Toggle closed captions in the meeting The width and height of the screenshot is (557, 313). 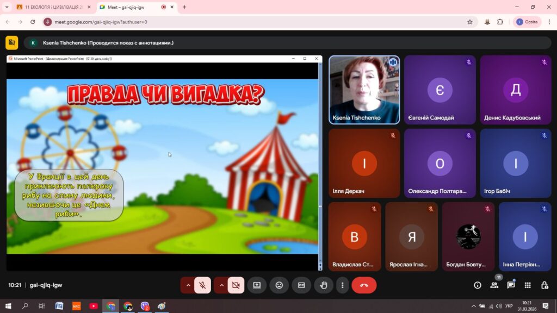click(301, 285)
